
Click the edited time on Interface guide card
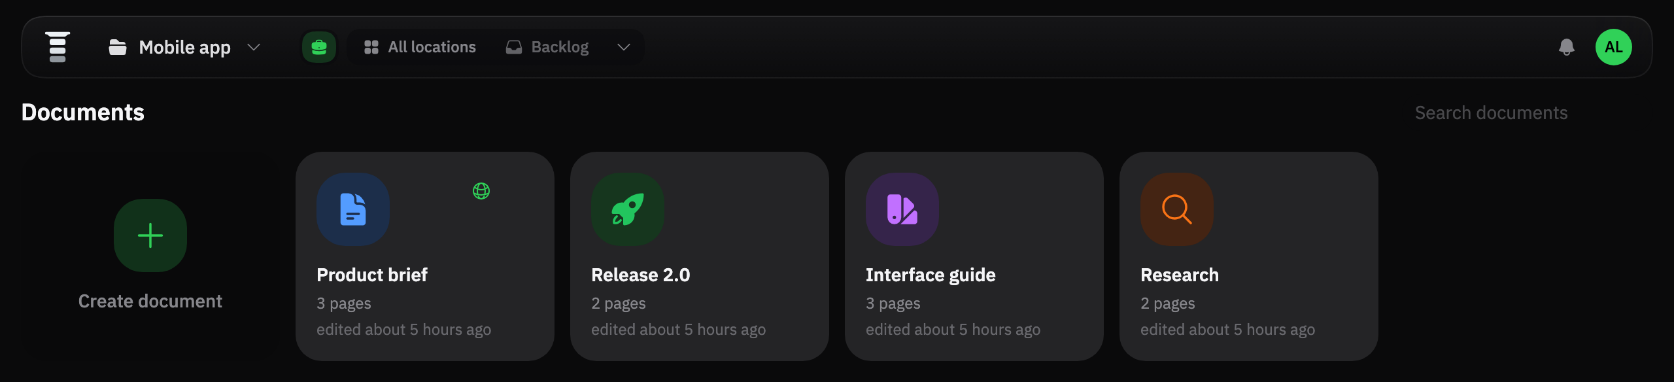click(953, 330)
